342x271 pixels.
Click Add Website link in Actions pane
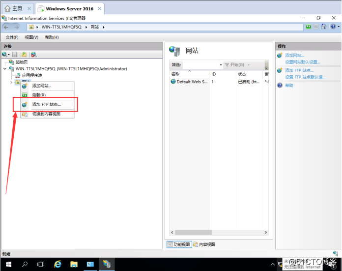coord(294,55)
